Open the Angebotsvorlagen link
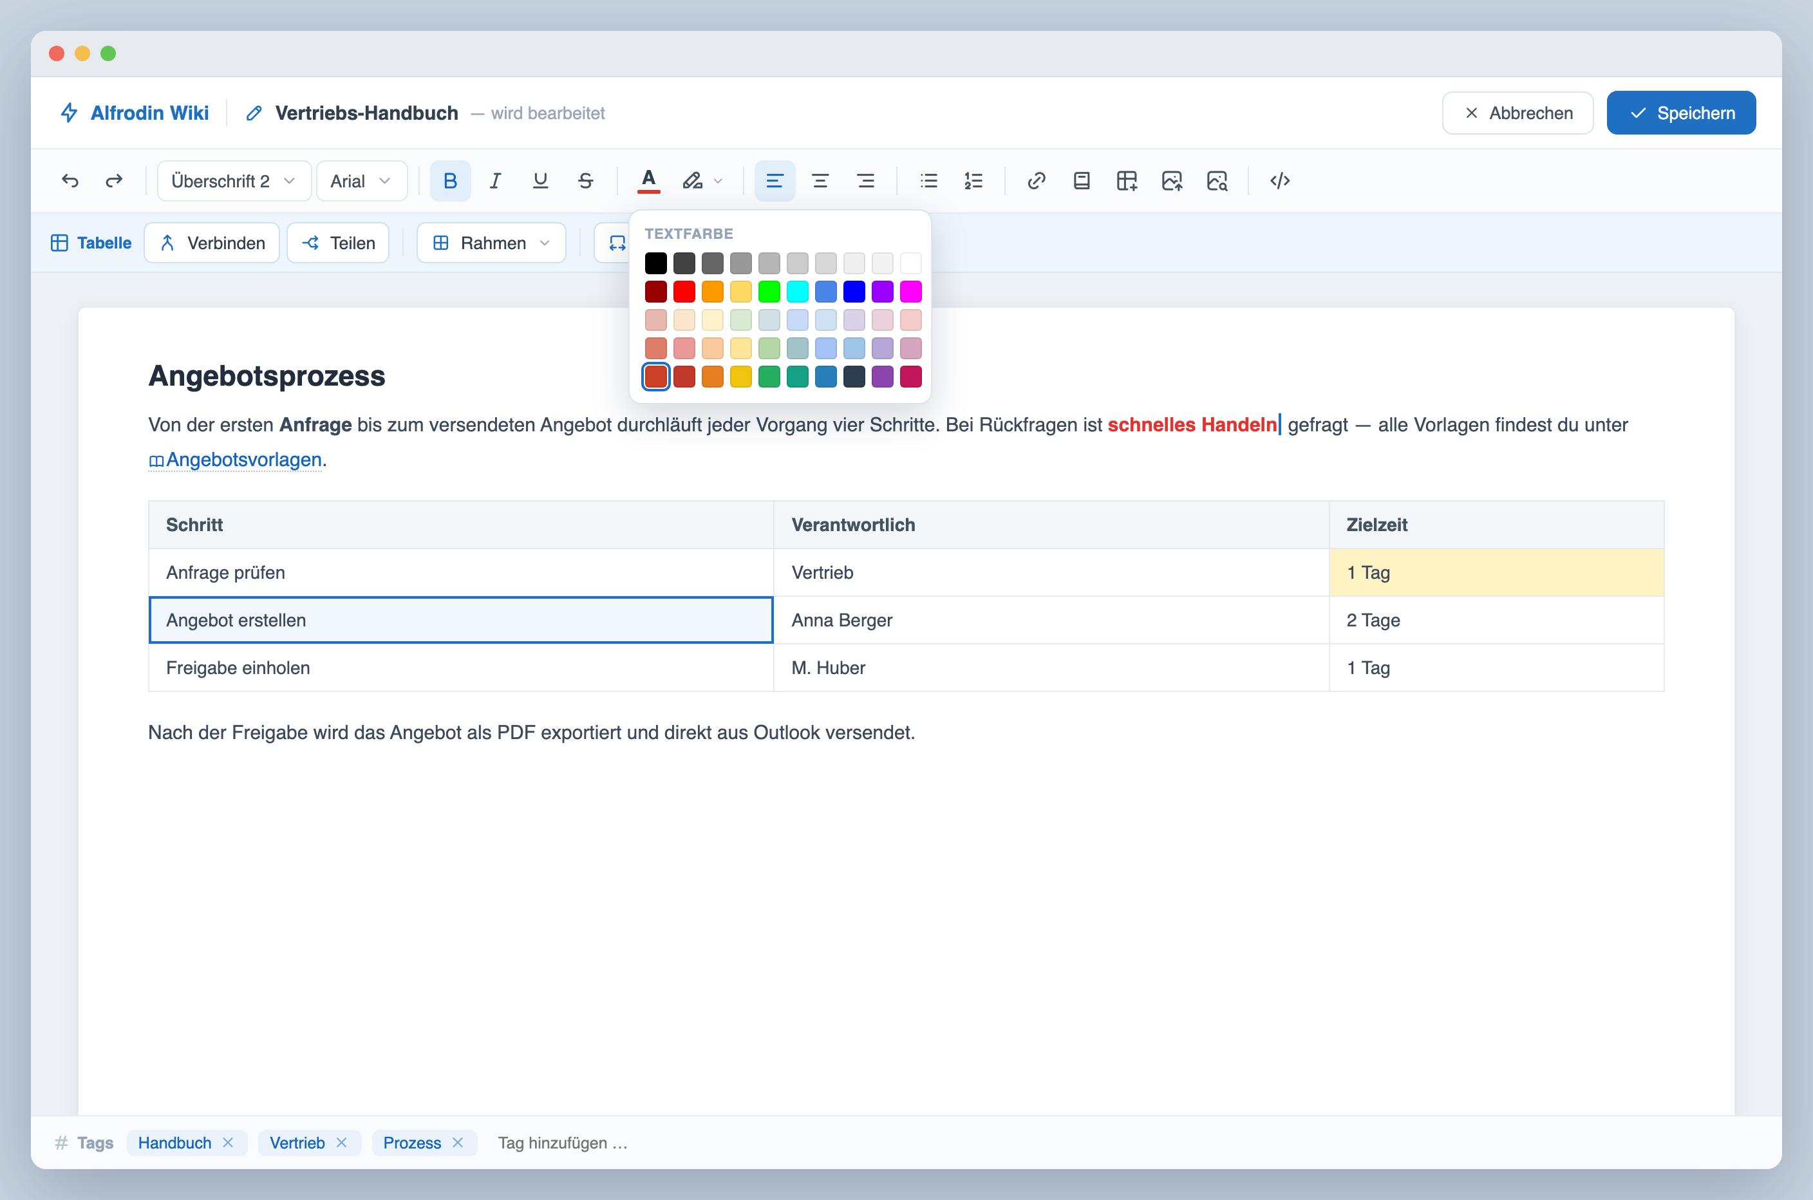The height and width of the screenshot is (1200, 1813). [235, 459]
